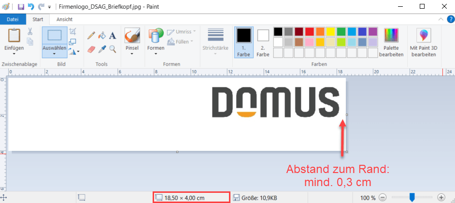Viewport: 455px width, 203px height.
Task: Pick the purple color swatch
Action: pos(372,31)
